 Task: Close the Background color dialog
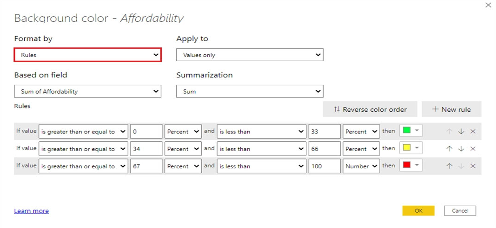tap(488, 5)
